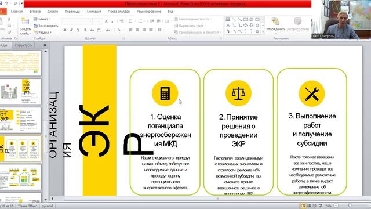Select the rectangle shape
The height and width of the screenshot is (209, 371).
click(x=246, y=19)
